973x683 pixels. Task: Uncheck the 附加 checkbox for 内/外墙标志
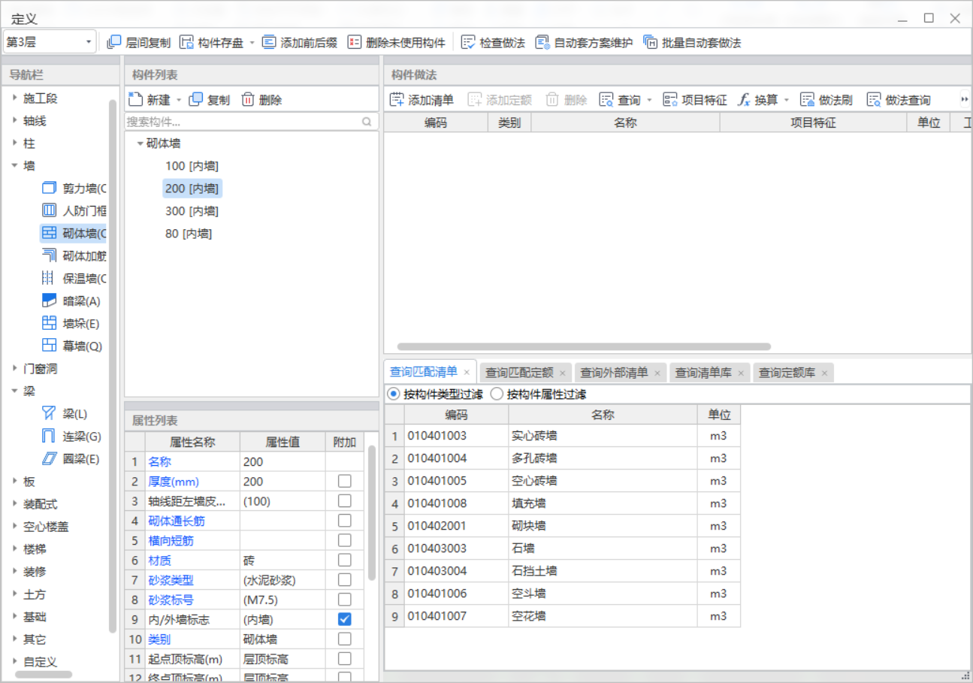pyautogui.click(x=344, y=619)
